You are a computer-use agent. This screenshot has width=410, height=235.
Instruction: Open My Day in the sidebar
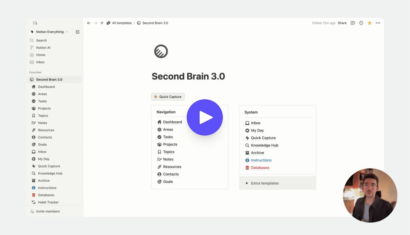click(x=43, y=159)
